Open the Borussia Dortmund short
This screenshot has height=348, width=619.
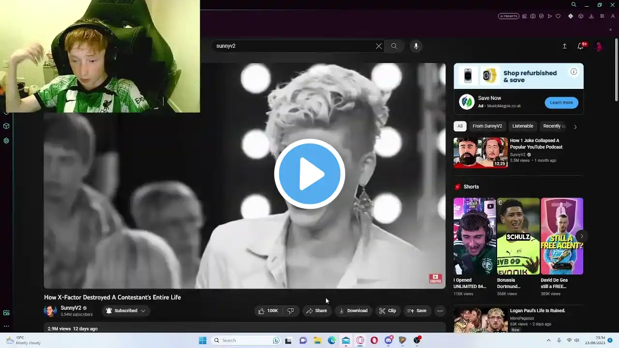[x=518, y=236]
